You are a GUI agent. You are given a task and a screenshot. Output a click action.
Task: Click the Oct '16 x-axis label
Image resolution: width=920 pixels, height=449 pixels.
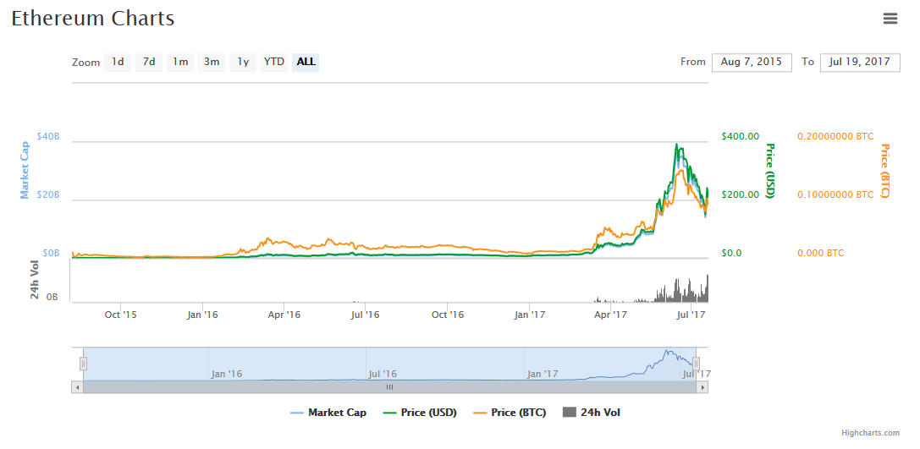pyautogui.click(x=447, y=315)
